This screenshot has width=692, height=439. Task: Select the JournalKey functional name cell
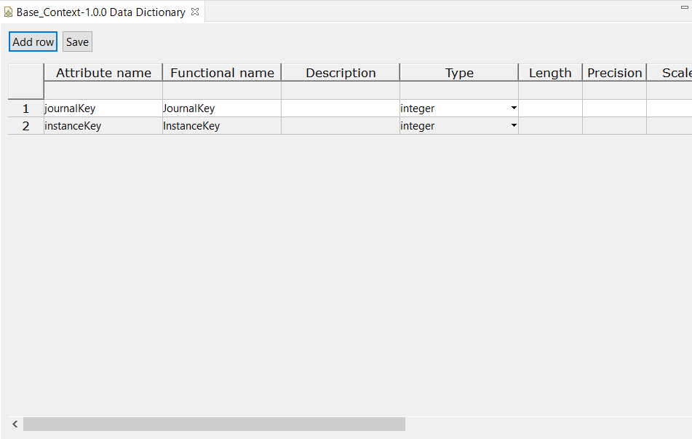pos(222,108)
